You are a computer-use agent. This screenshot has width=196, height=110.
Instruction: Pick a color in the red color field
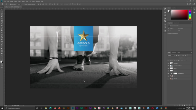pos(179,15)
